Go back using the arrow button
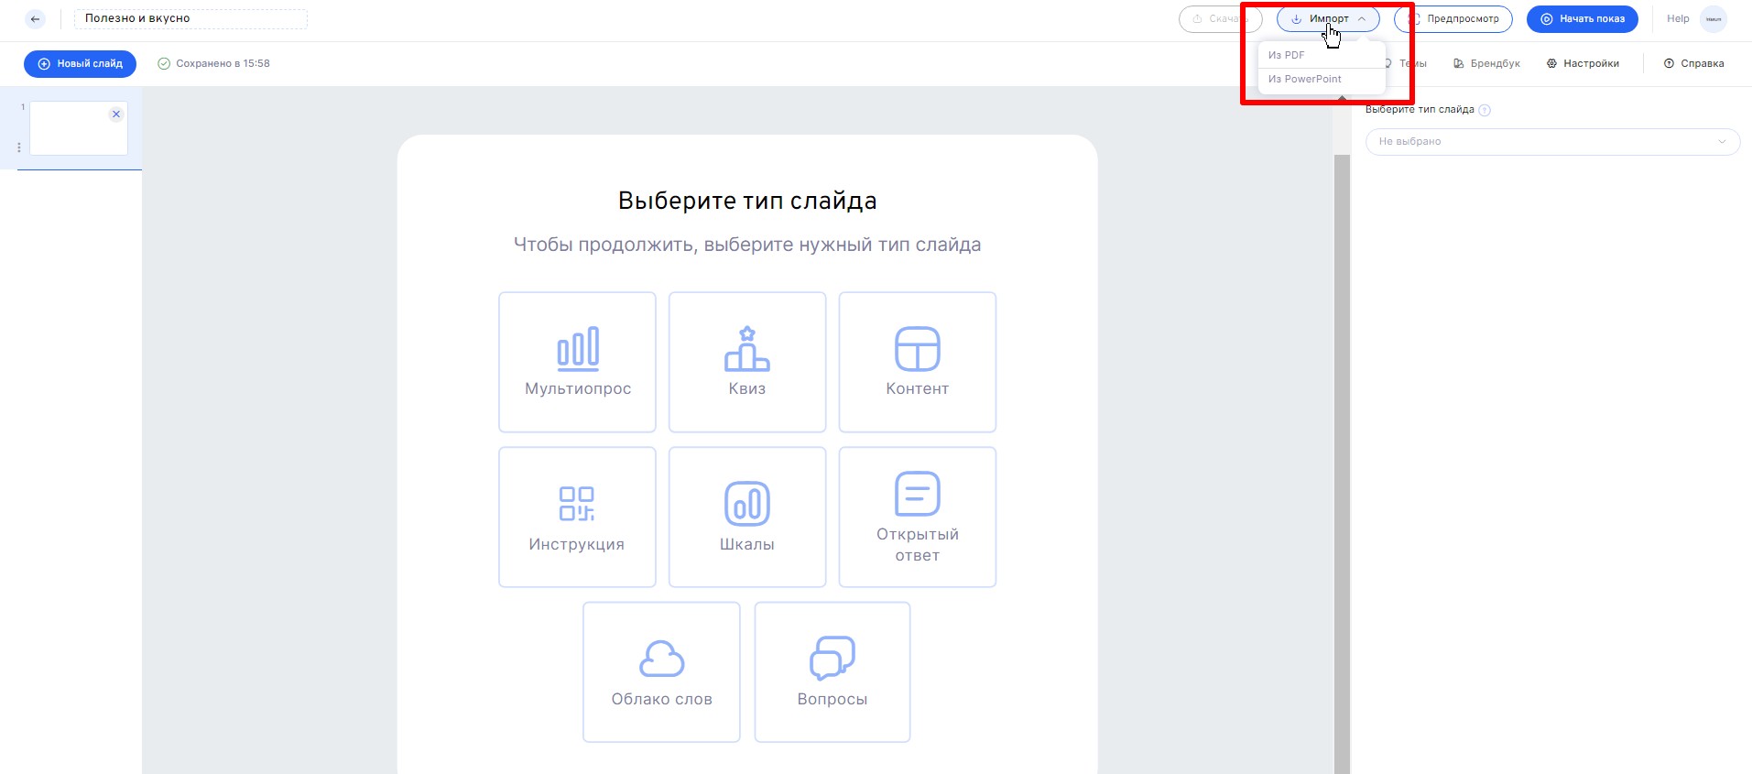 tap(35, 18)
